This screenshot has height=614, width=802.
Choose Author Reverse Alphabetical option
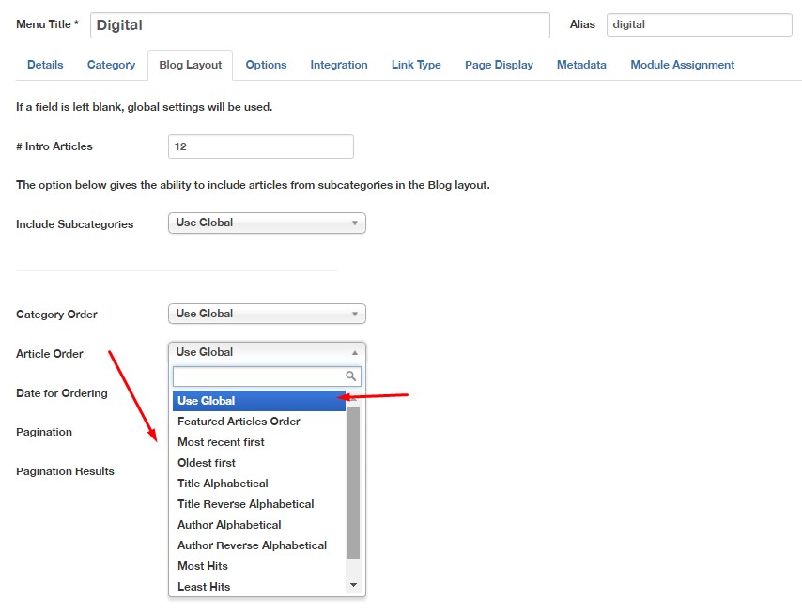coord(259,545)
